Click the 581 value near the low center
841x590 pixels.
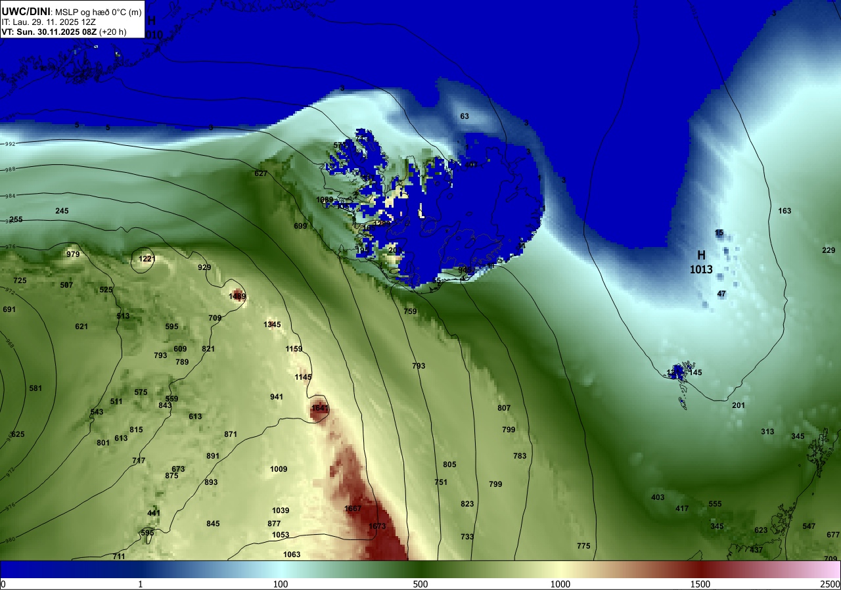(35, 388)
